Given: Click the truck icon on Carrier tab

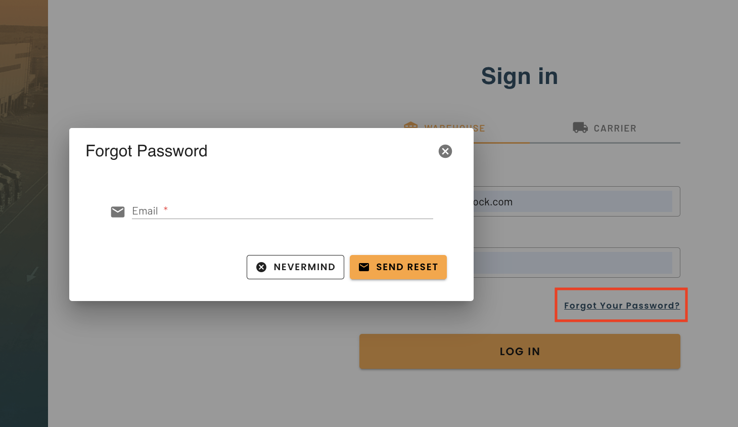Looking at the screenshot, I should 580,127.
